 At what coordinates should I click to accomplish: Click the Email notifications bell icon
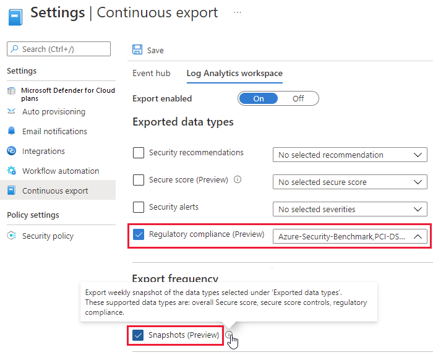pos(11,131)
